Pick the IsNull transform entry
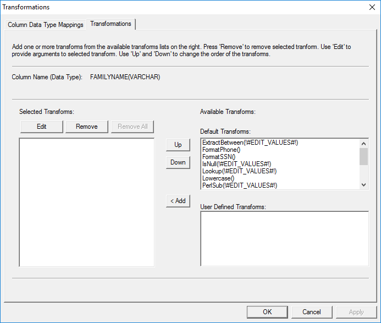Viewport: 381px width, 323px height. tap(236, 164)
